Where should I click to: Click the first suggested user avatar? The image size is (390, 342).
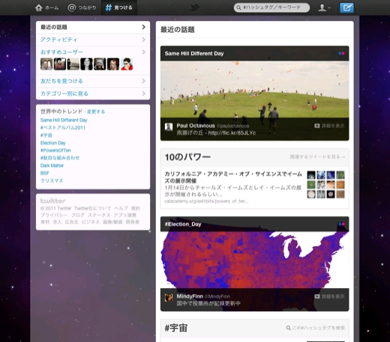[46, 64]
